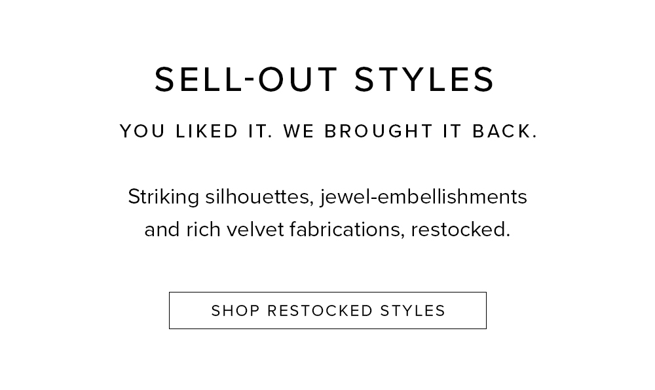The height and width of the screenshot is (390, 655).
Task: Click 'STYLES' text inside the outlined button
Action: point(413,311)
